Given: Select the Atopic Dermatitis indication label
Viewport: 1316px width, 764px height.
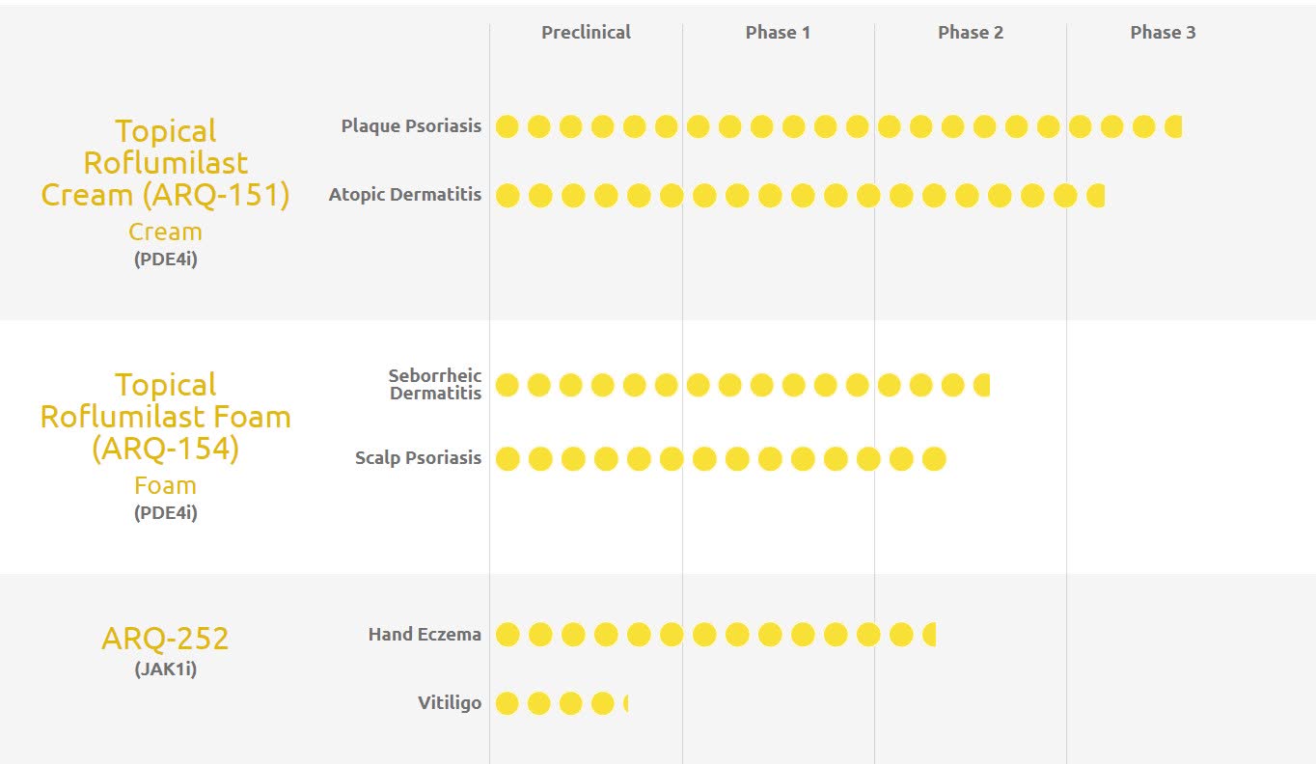Looking at the screenshot, I should (x=404, y=195).
